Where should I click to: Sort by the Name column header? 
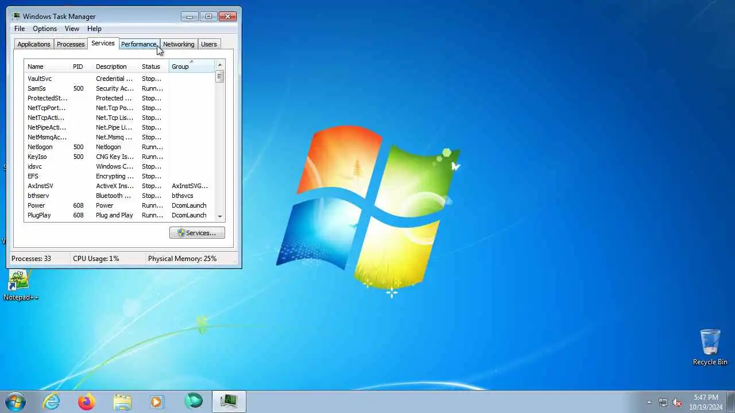(47, 67)
